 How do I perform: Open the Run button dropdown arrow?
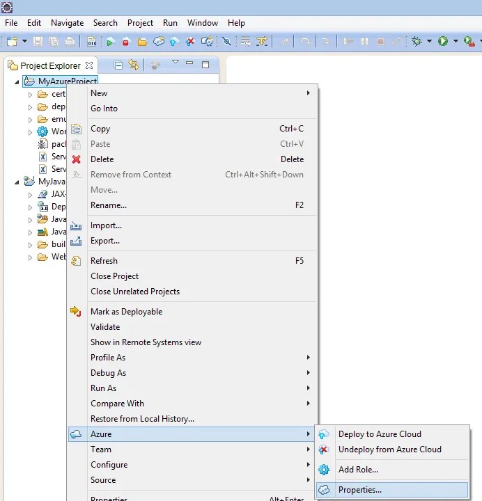(x=456, y=41)
